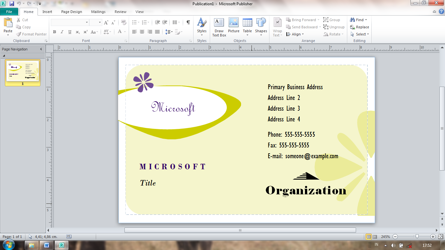
Task: Activate the Format Painter
Action: point(31,34)
